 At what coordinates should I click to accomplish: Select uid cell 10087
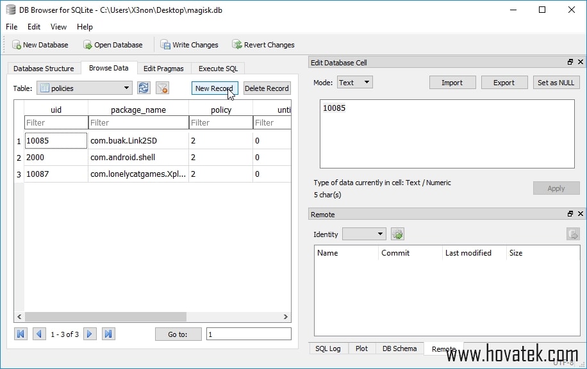(56, 174)
